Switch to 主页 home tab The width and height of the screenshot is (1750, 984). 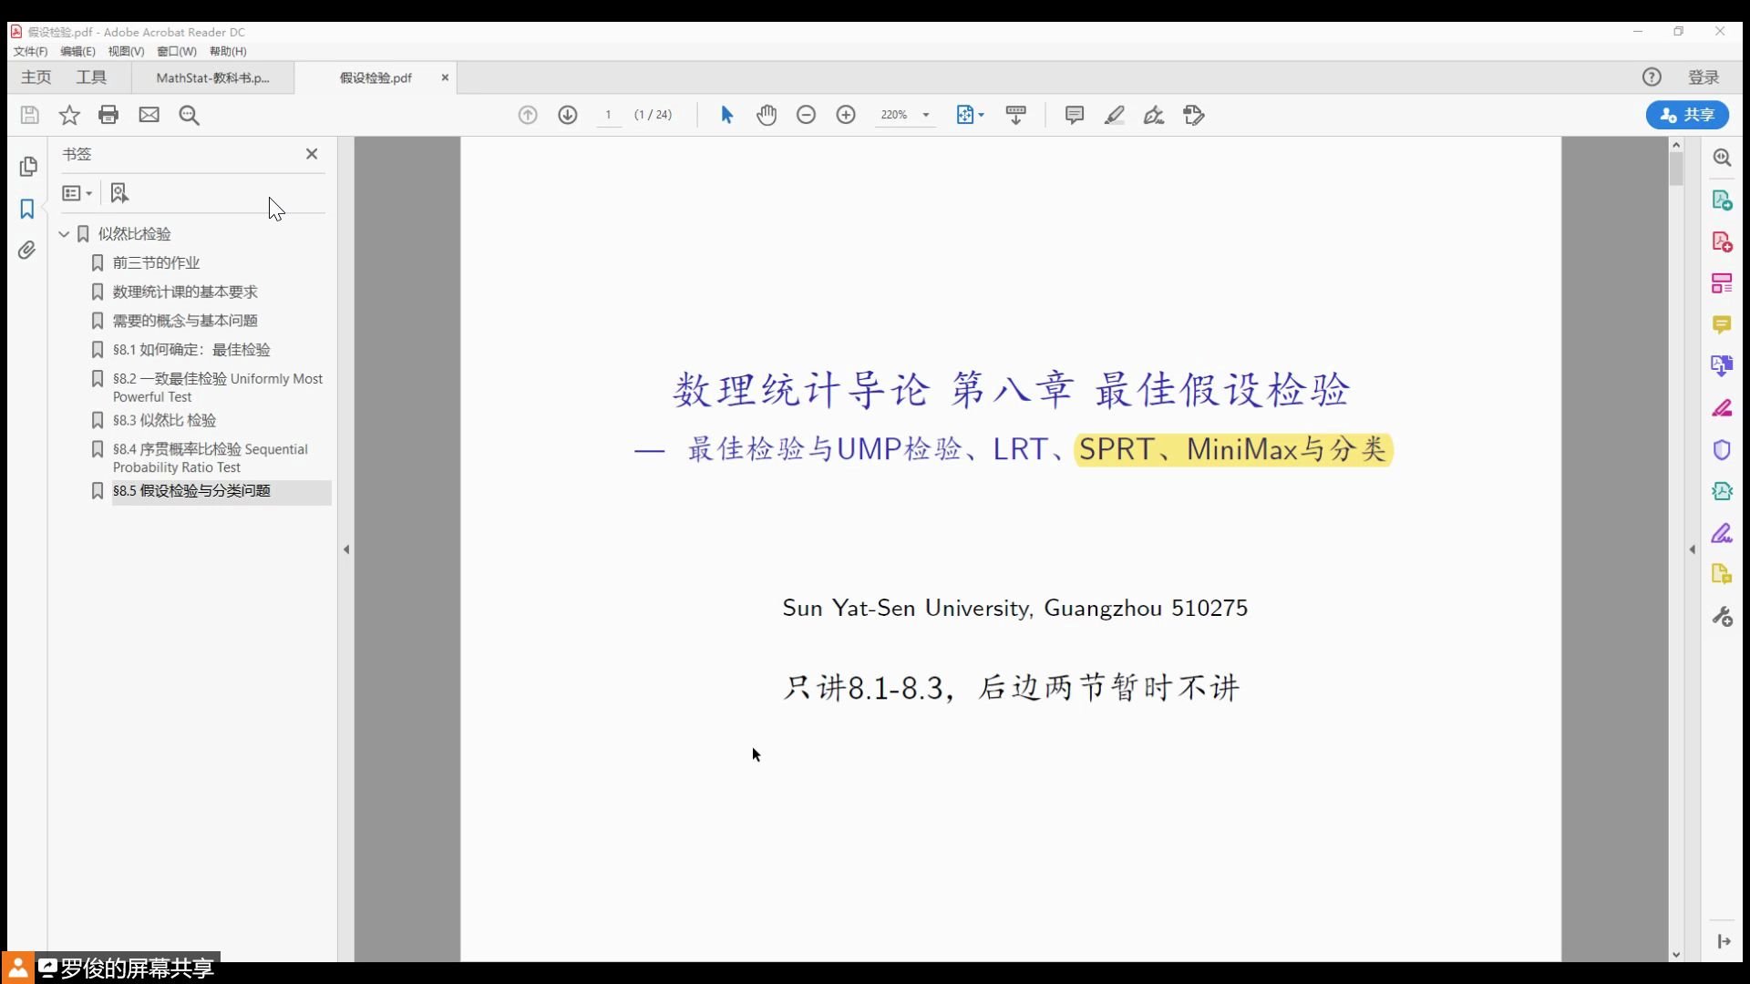click(x=36, y=77)
